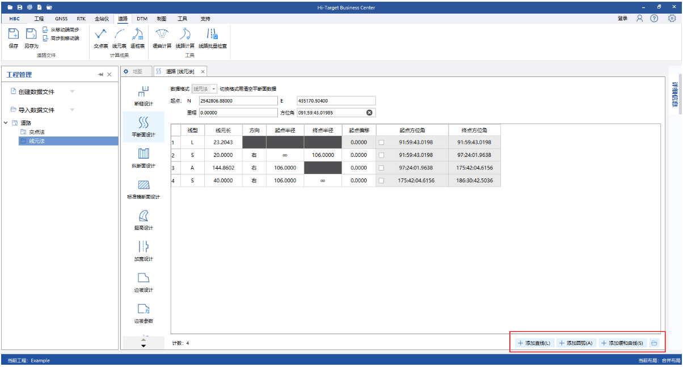Viewport: 683px width, 367px height.
Task: Open the GNSS ribbon tab
Action: (61, 19)
